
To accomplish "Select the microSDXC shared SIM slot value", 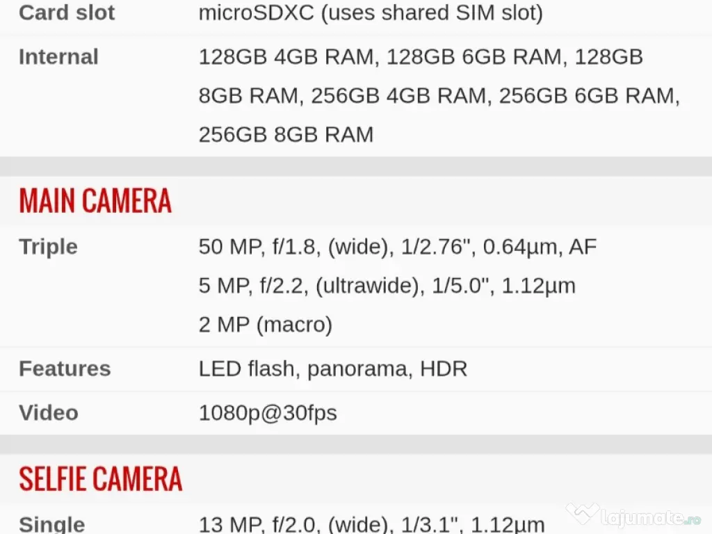I will point(370,13).
